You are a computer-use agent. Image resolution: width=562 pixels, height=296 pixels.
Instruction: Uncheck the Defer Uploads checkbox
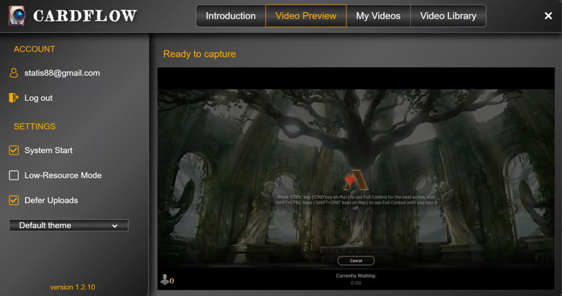13,200
